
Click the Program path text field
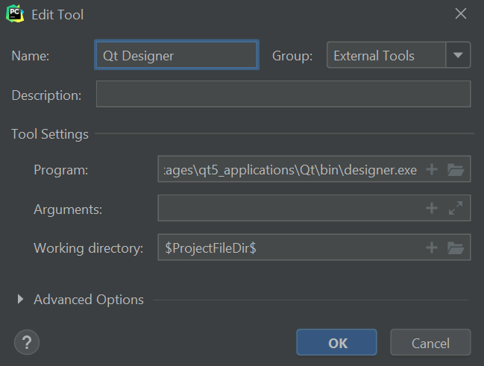pos(291,170)
